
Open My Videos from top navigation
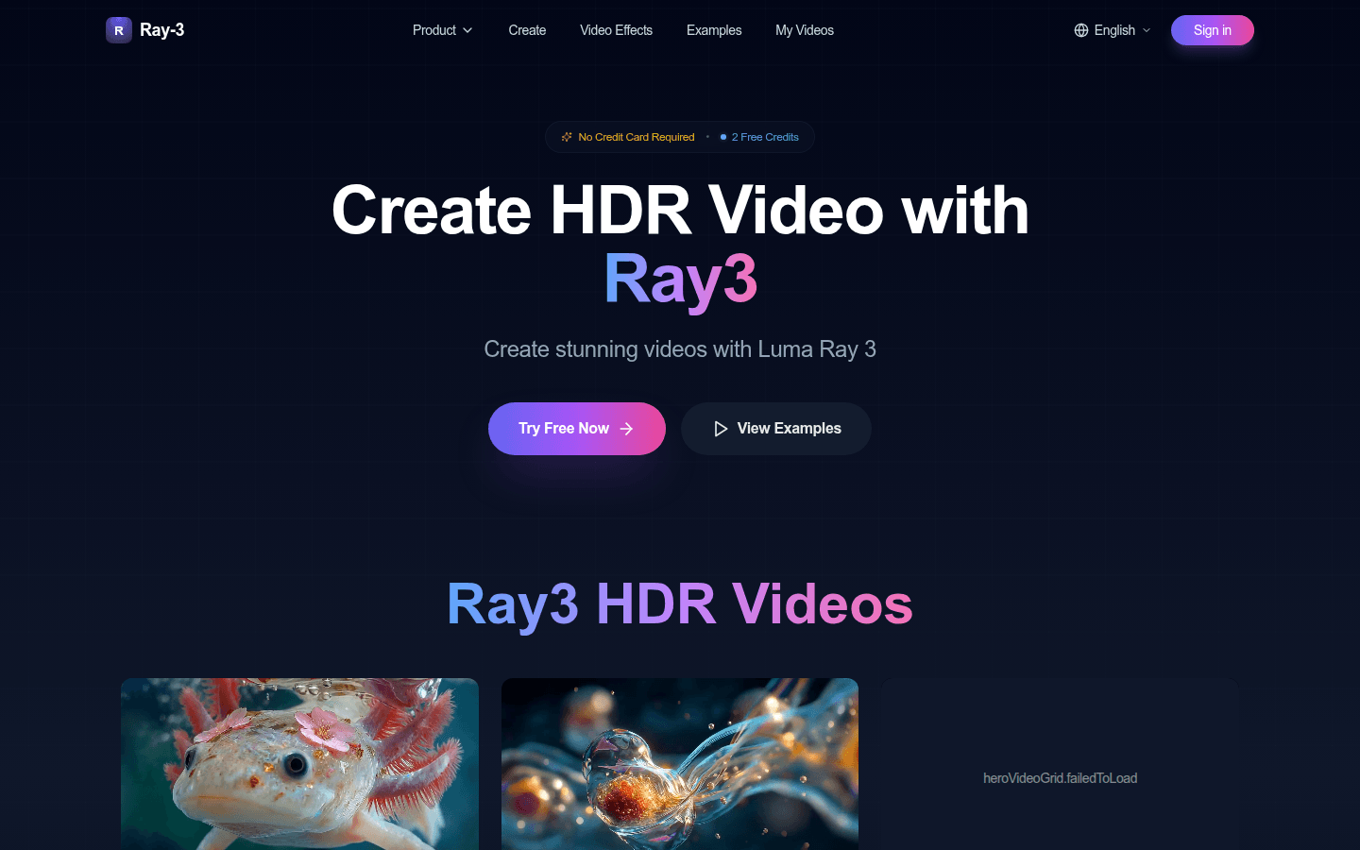coord(805,30)
